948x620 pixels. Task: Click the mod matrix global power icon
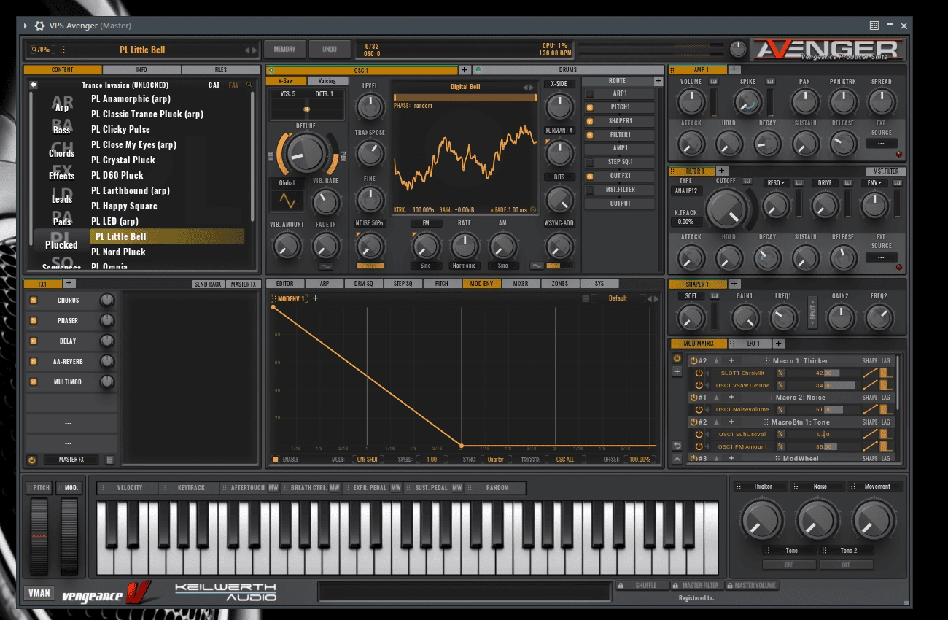tap(677, 358)
